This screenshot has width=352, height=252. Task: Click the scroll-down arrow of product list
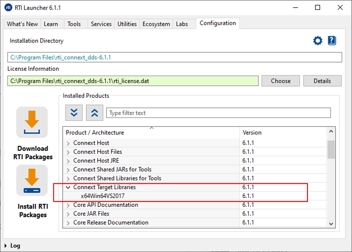tap(331, 224)
